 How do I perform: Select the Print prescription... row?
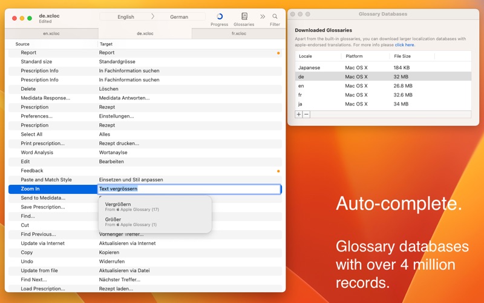(x=145, y=144)
